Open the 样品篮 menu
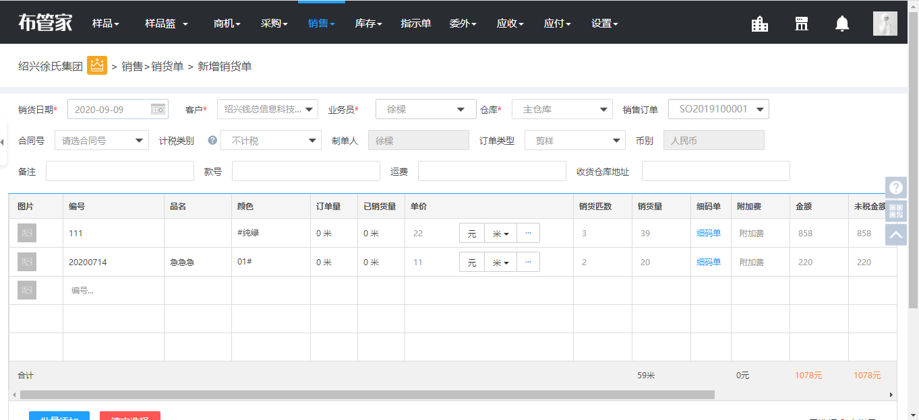Viewport: 919px width, 420px height. coord(167,24)
